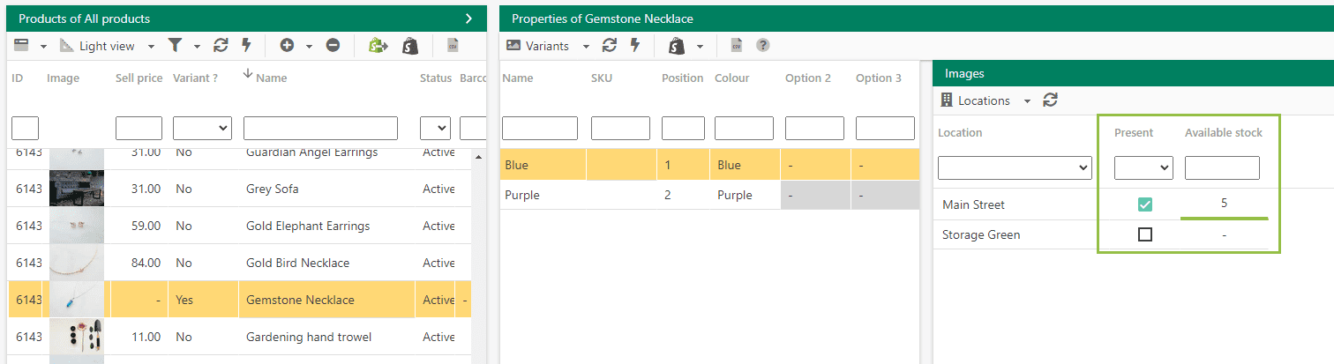Select the Purple variant row
This screenshot has width=1334, height=364.
point(709,195)
